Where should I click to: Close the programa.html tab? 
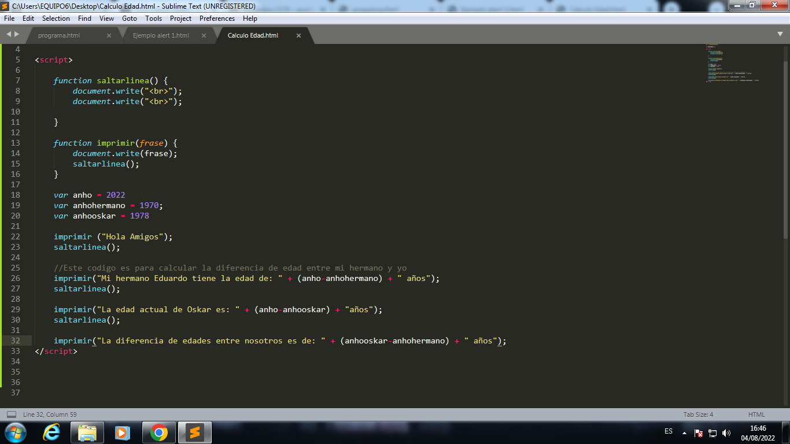pyautogui.click(x=109, y=35)
